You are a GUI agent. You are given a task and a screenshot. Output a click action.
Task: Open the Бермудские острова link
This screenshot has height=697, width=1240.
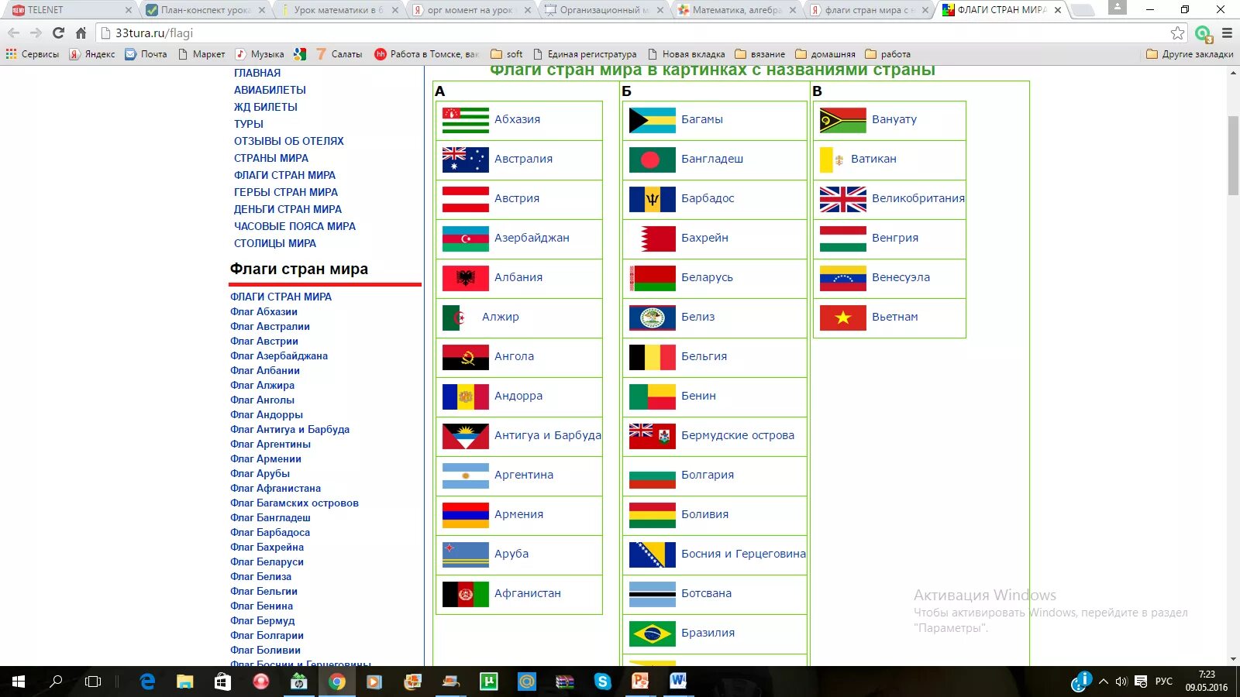coord(738,435)
